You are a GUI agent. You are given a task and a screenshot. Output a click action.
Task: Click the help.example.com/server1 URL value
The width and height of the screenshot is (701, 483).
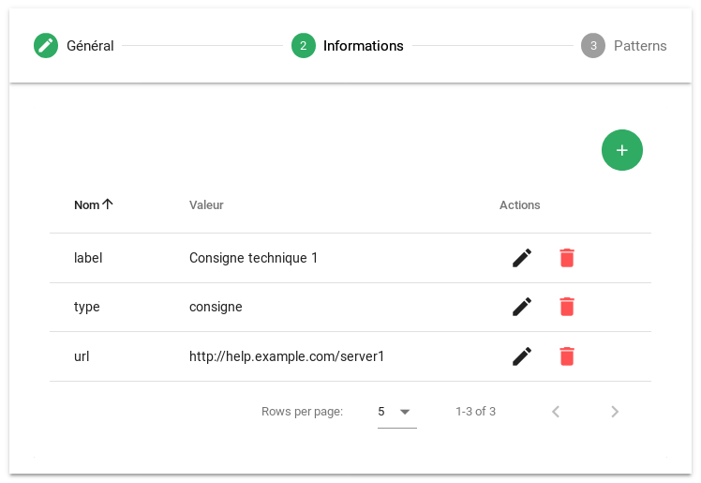click(x=287, y=356)
